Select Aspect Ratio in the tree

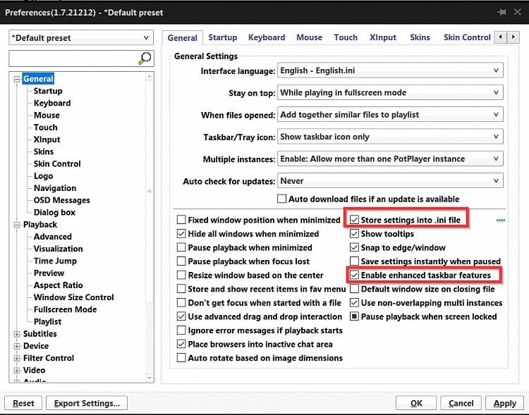point(58,285)
